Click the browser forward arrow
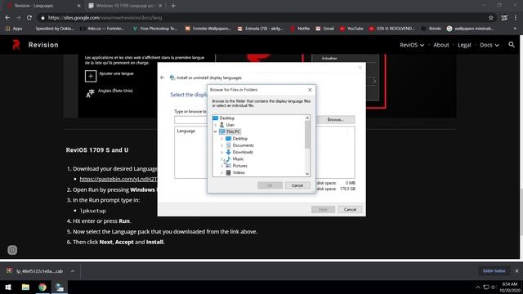 click(x=18, y=18)
